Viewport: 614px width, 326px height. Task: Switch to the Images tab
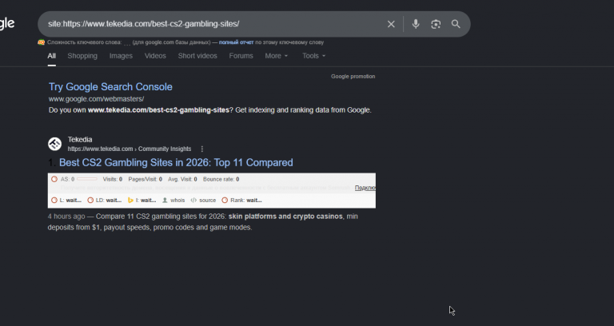(x=121, y=56)
